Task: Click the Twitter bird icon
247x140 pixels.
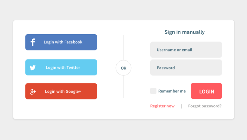Action: (x=33, y=68)
